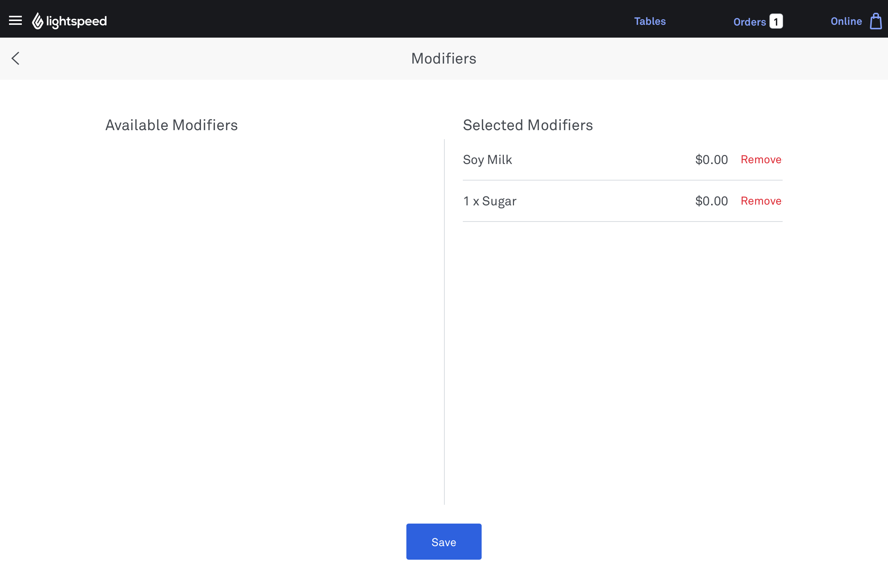Open the Orders tab
Screen dimensions: 888x580
(749, 22)
